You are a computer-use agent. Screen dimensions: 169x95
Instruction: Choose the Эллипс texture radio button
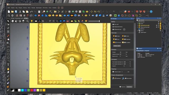(x=125, y=36)
